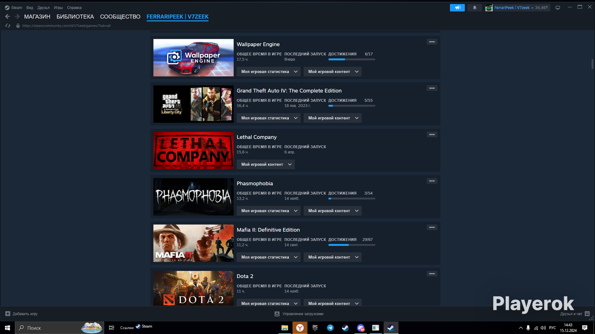This screenshot has width=595, height=334.
Task: Open the Friends and chat icon
Action: pos(587,314)
